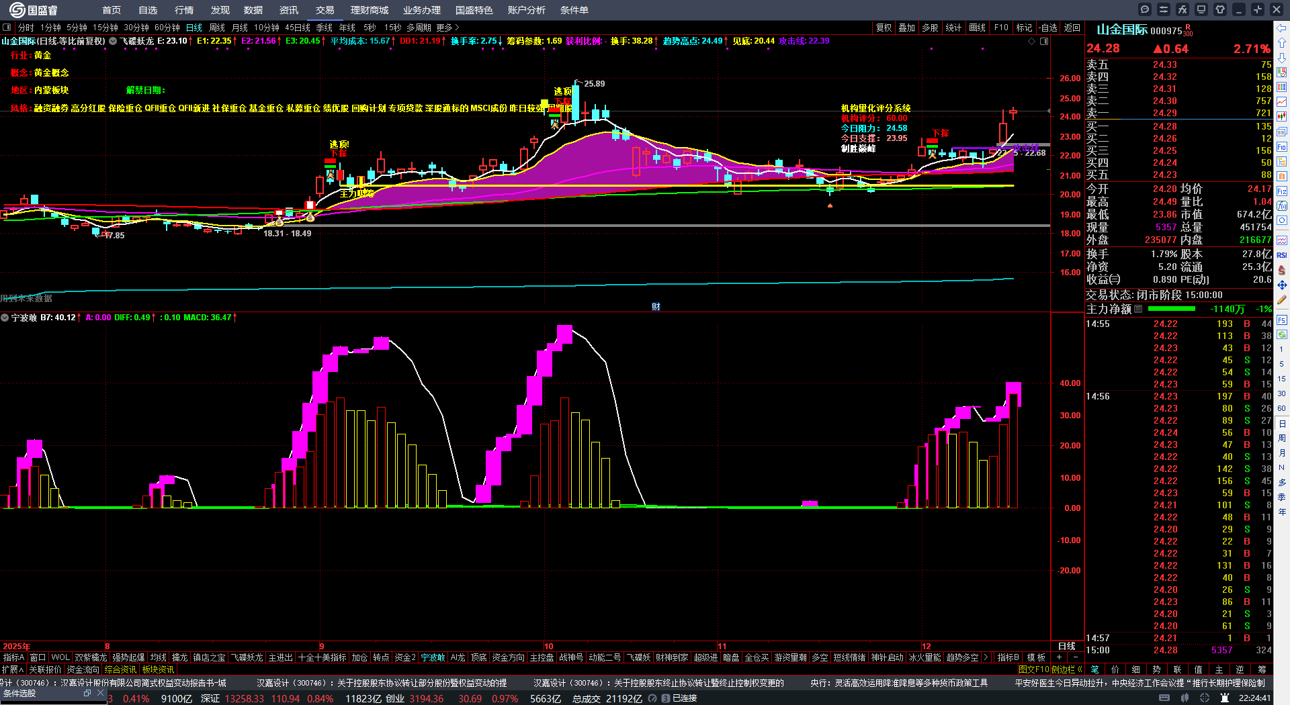The image size is (1290, 705).
Task: Open the settings sliders icon in title bar
Action: (x=1164, y=9)
